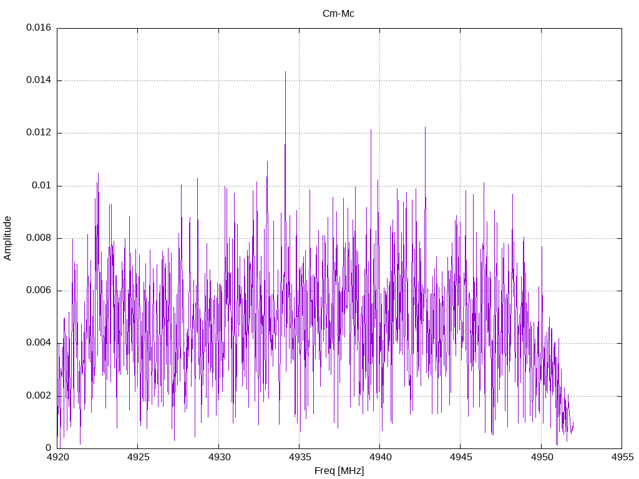Image resolution: width=639 pixels, height=479 pixels.
Task: Click the 4935 x-axis tick label
Action: click(300, 457)
